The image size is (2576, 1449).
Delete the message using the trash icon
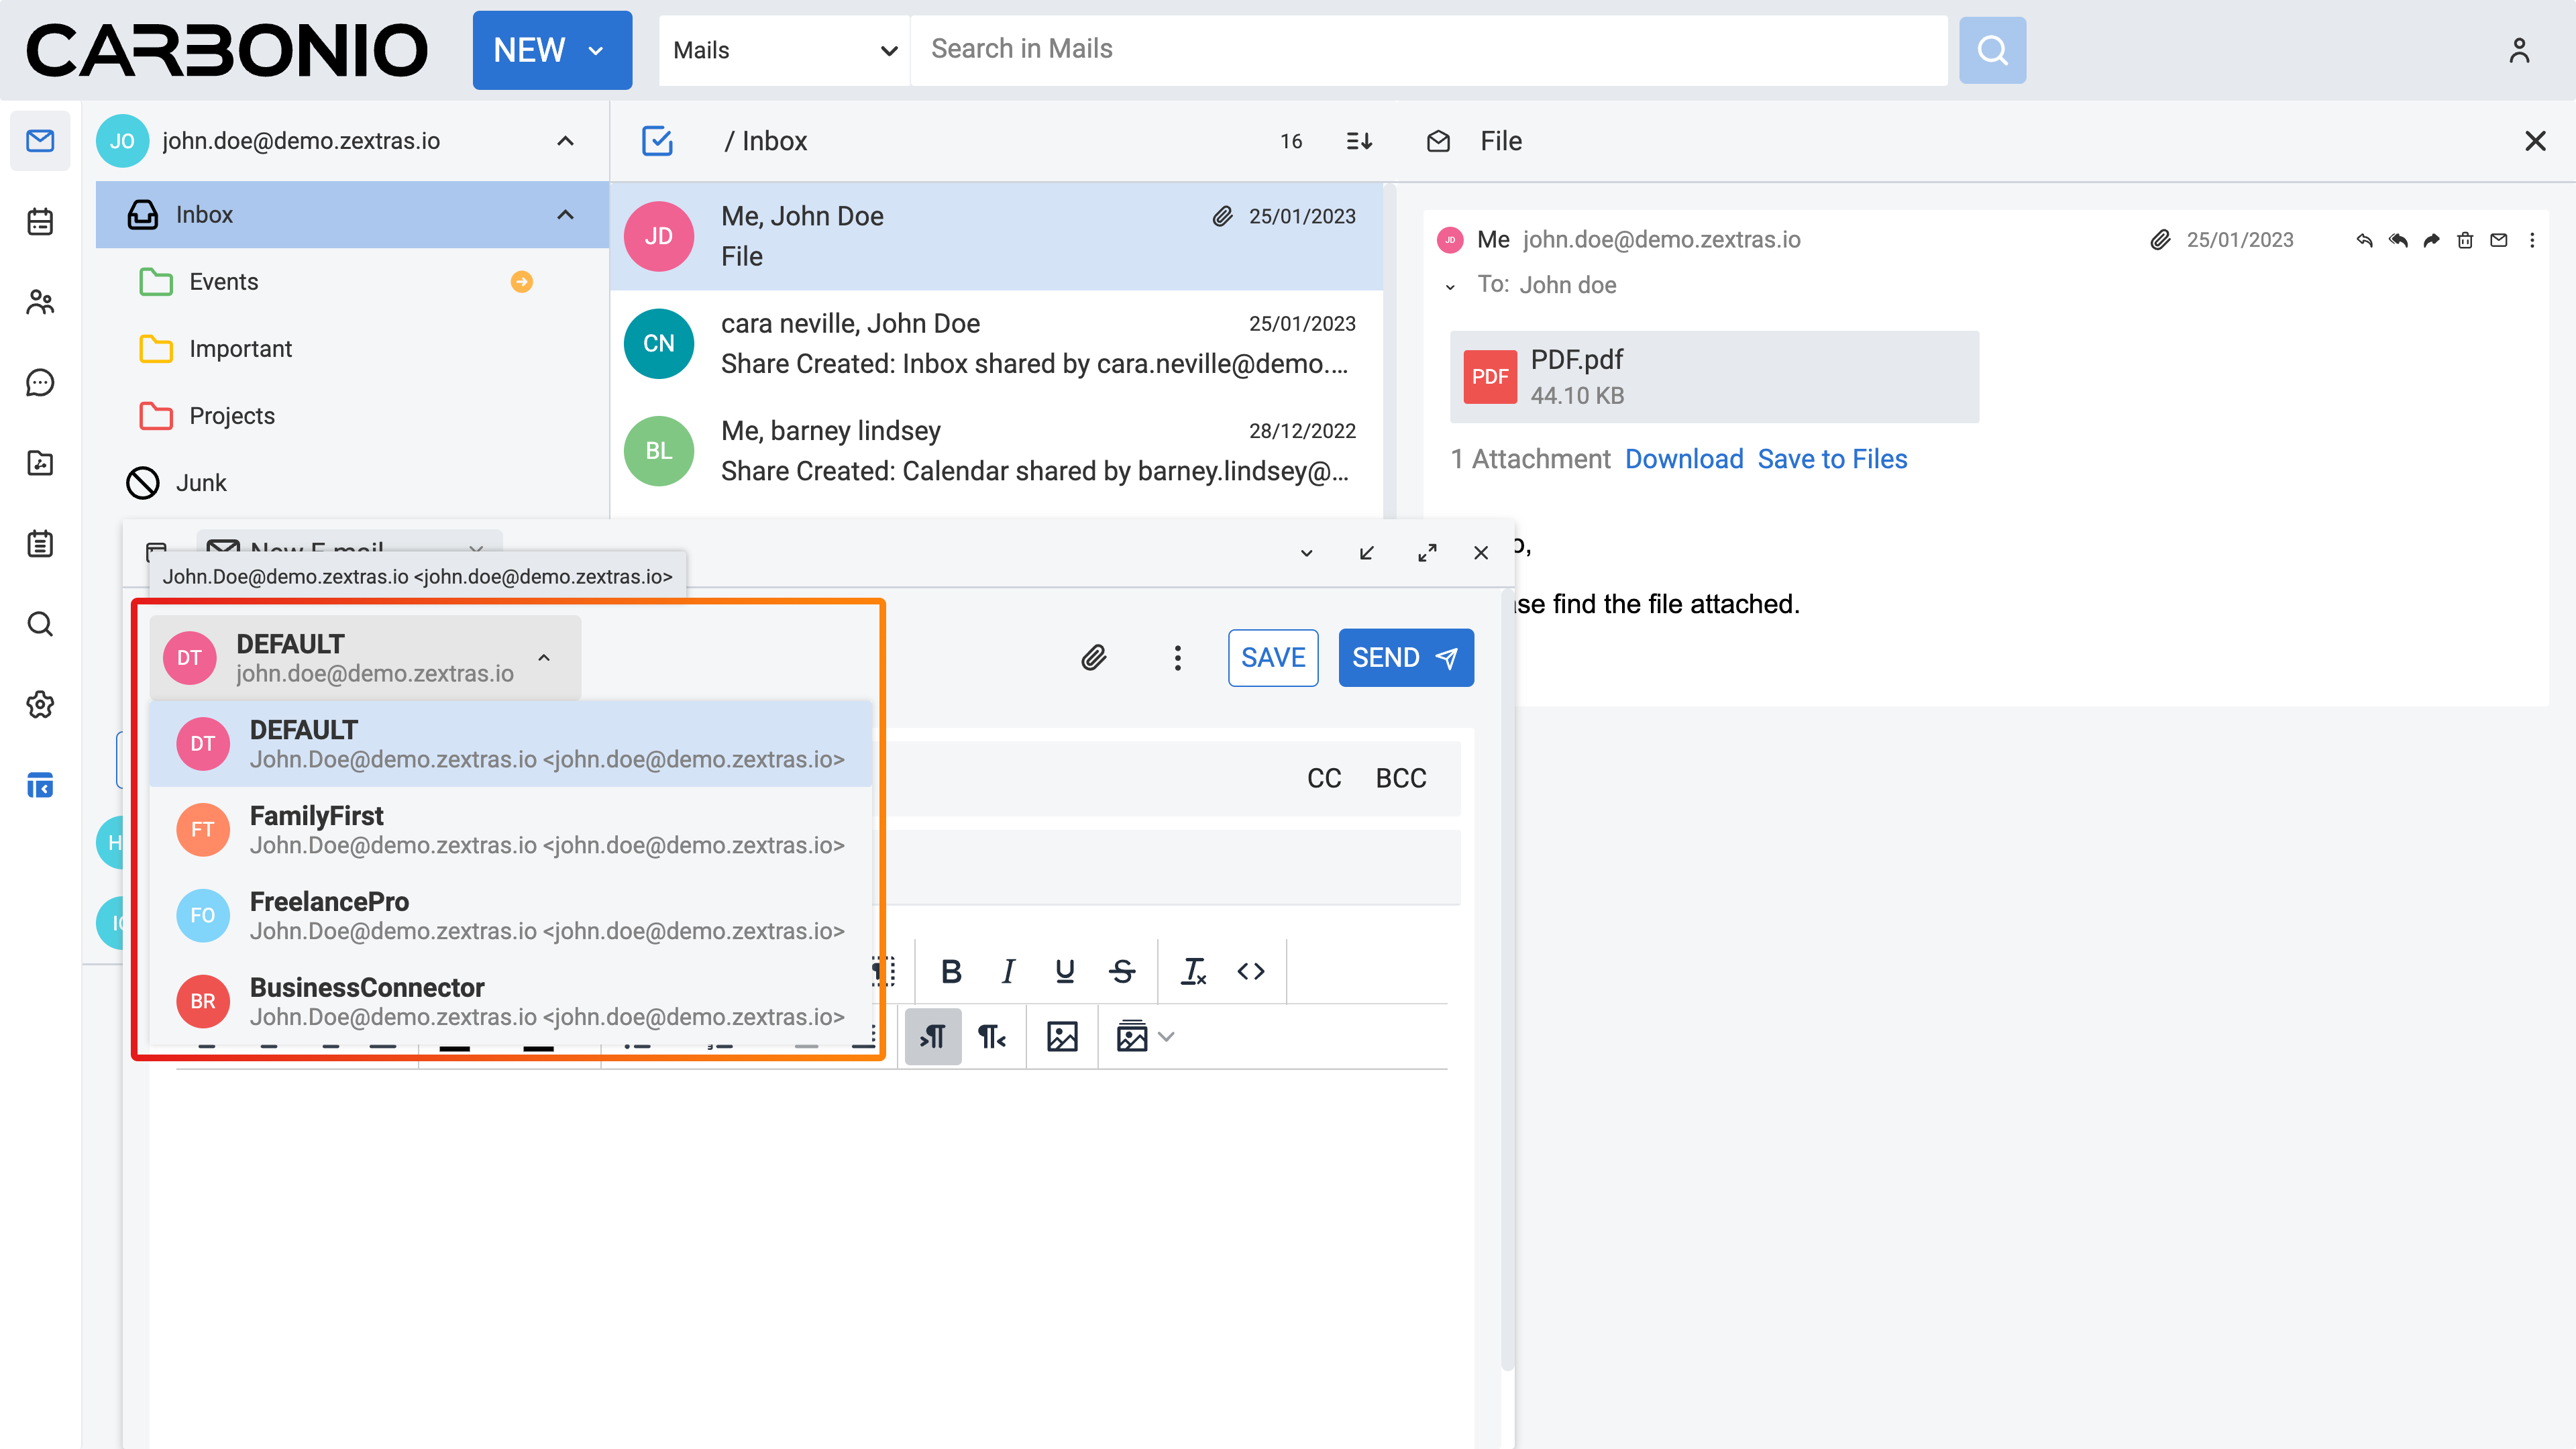(x=2465, y=240)
